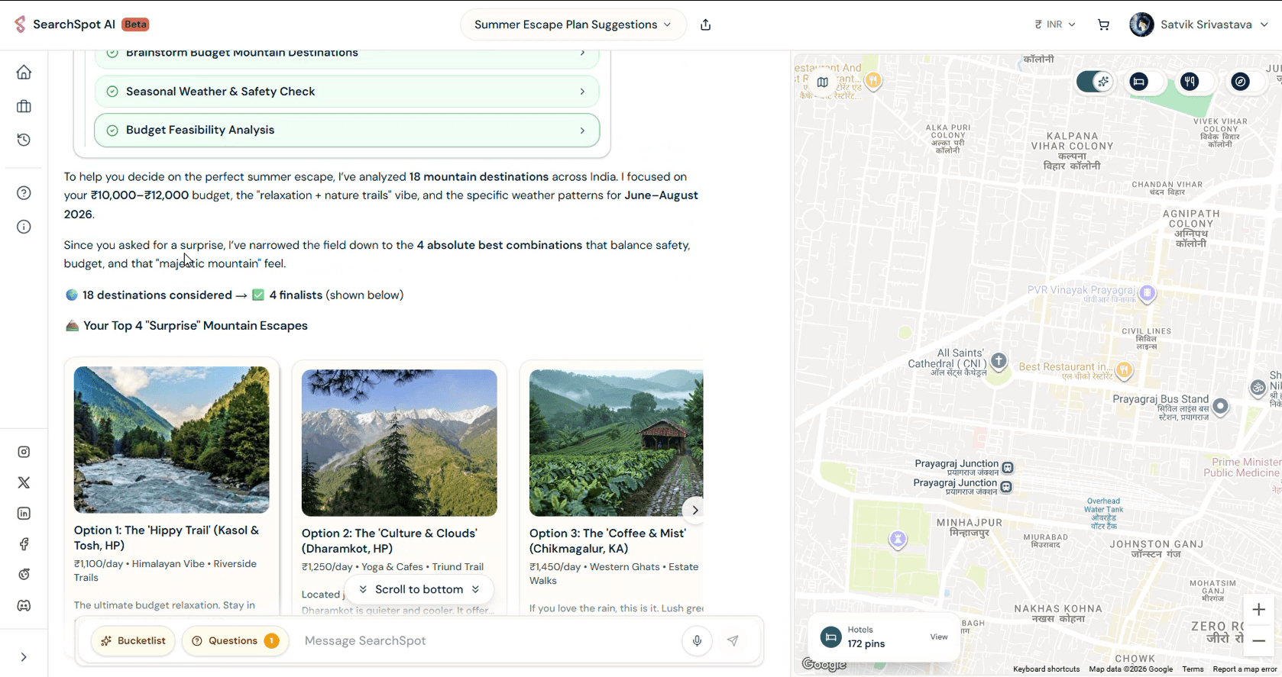Screen dimensions: 1282x677
Task: Visit the Facebook link icon
Action: [x=24, y=544]
